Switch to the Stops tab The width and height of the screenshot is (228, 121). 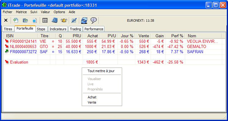click(x=41, y=29)
